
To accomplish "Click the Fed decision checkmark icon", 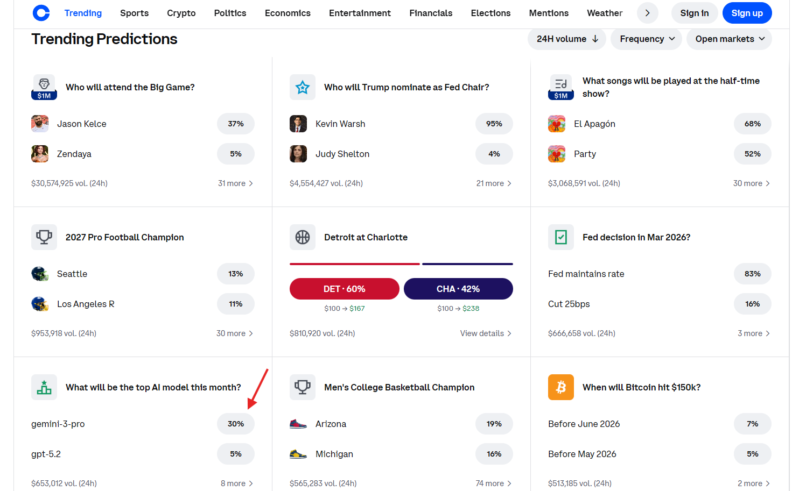I will (x=560, y=237).
